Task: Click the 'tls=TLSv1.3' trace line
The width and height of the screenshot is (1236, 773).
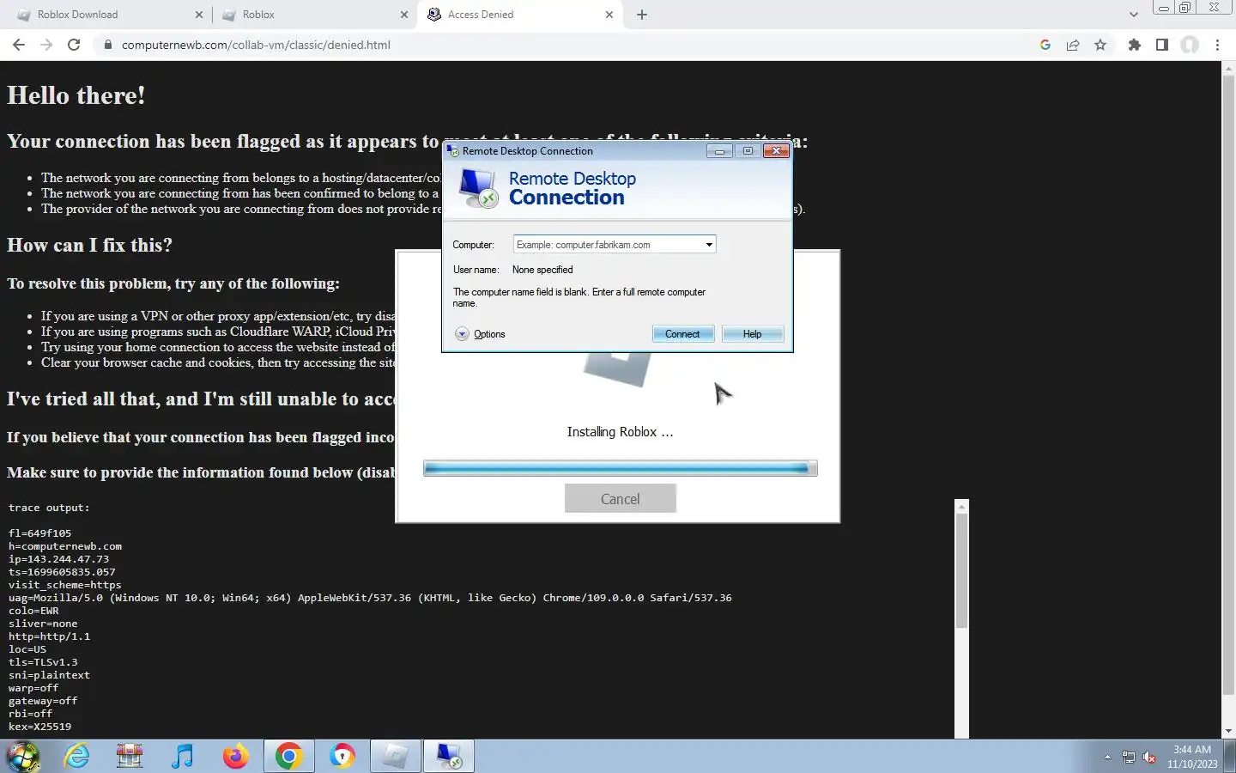Action: point(43,662)
